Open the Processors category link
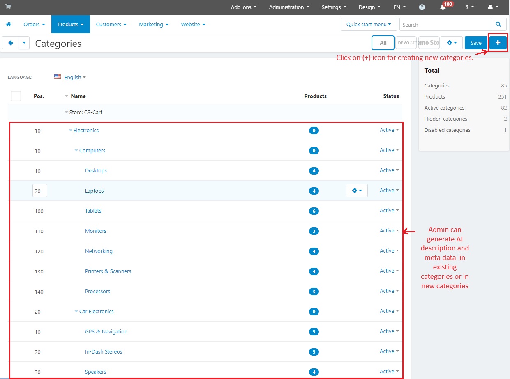The width and height of the screenshot is (510, 379). [x=97, y=292]
